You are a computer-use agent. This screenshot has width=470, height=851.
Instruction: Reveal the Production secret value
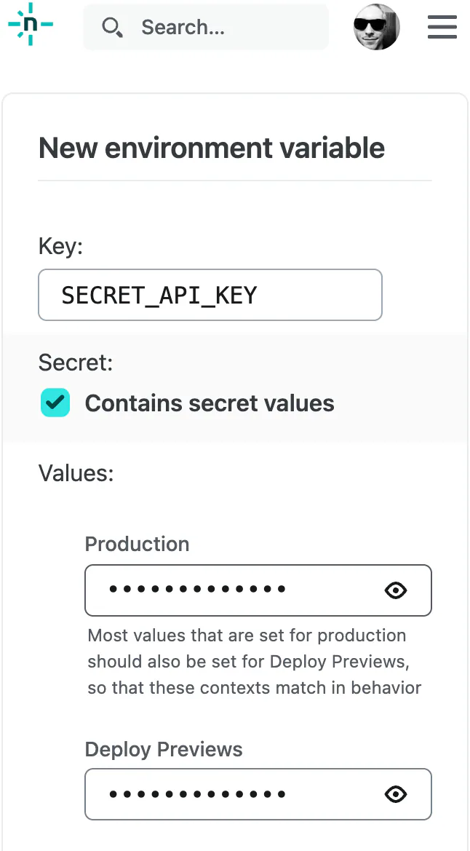click(x=395, y=590)
